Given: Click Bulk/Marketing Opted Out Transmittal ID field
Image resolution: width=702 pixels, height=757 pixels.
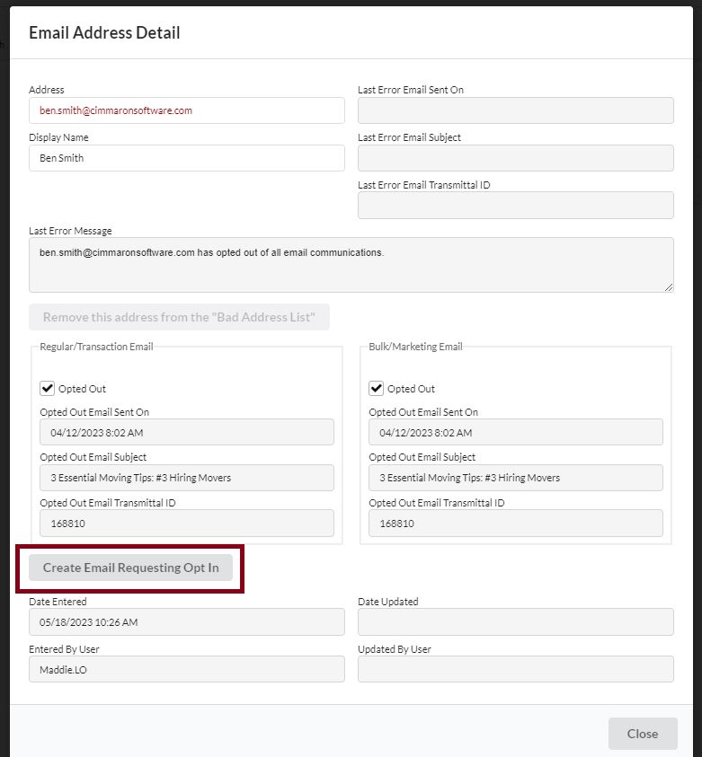Looking at the screenshot, I should point(515,524).
